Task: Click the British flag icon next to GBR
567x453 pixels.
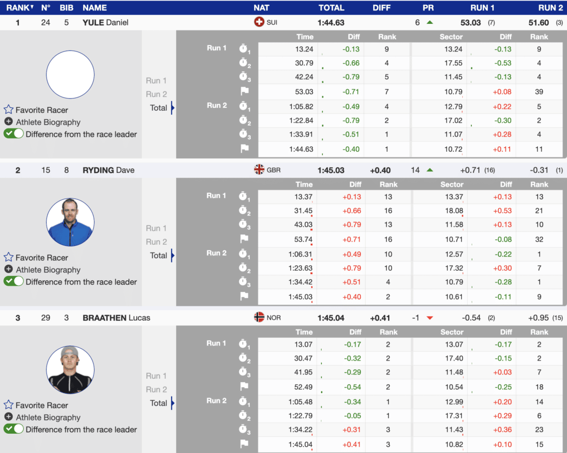Action: [259, 170]
